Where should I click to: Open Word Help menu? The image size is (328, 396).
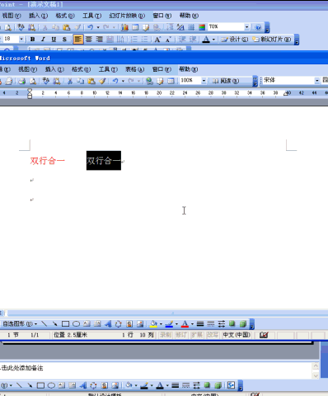click(189, 69)
